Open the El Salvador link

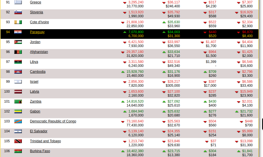coord(39,131)
